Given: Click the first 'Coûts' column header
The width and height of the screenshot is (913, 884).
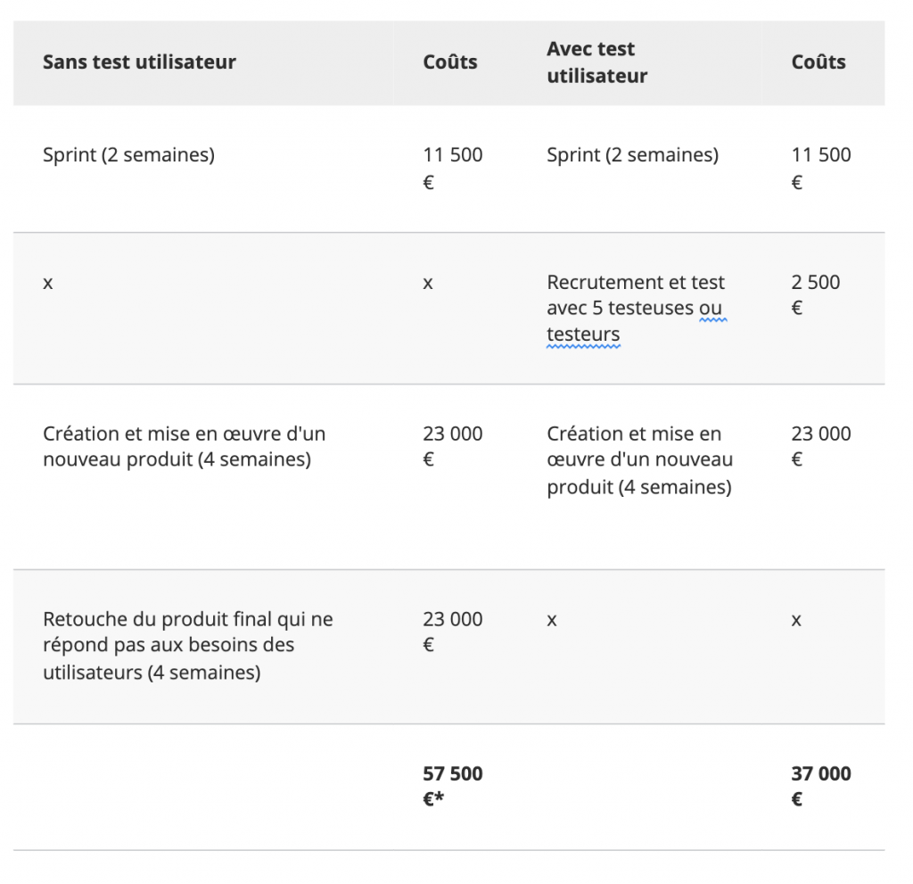Looking at the screenshot, I should [449, 62].
